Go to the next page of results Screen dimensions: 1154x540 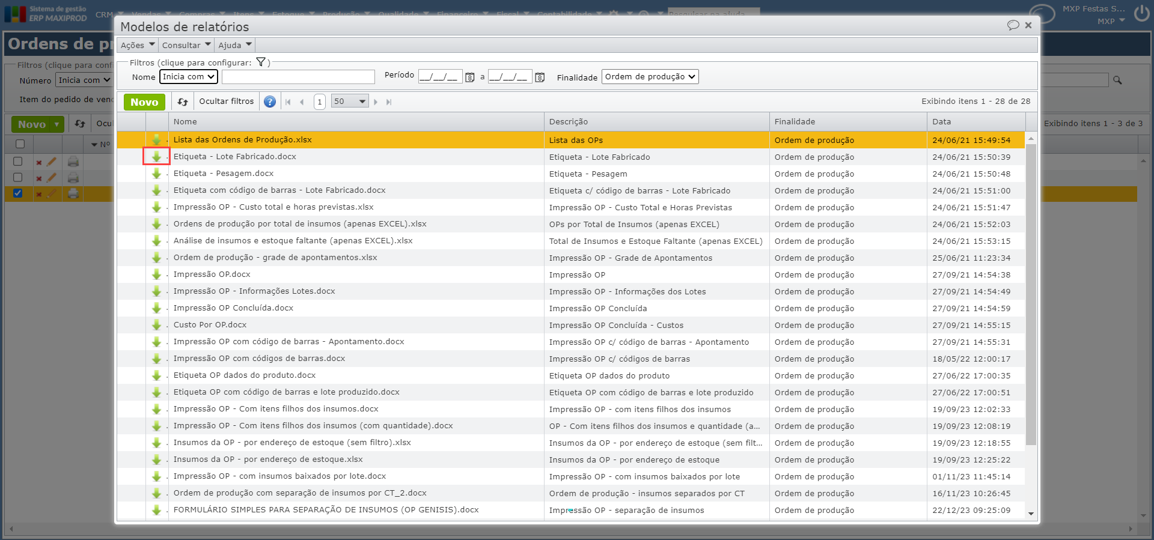coord(376,102)
